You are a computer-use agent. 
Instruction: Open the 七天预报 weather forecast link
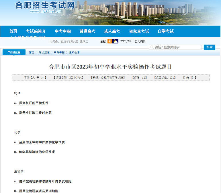140,41
